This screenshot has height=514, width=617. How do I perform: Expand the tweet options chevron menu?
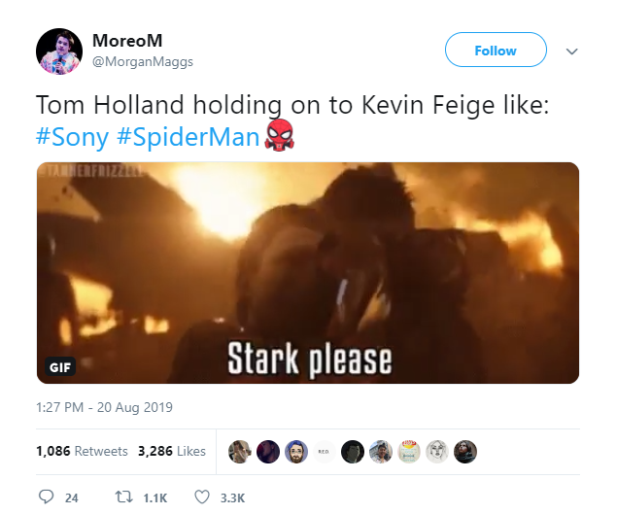coord(572,51)
